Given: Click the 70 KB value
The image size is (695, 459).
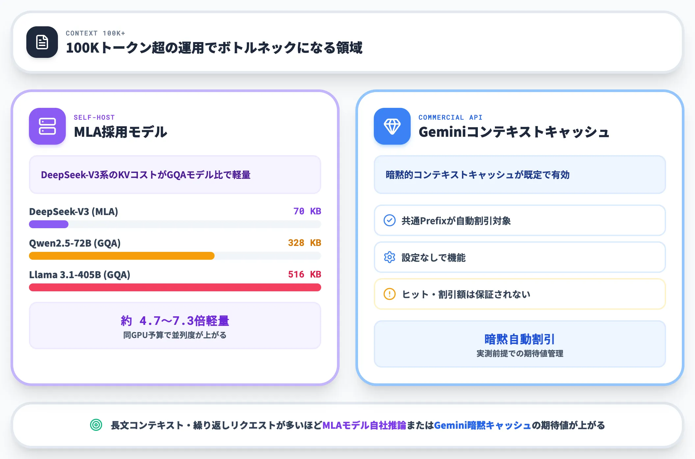Looking at the screenshot, I should (307, 211).
